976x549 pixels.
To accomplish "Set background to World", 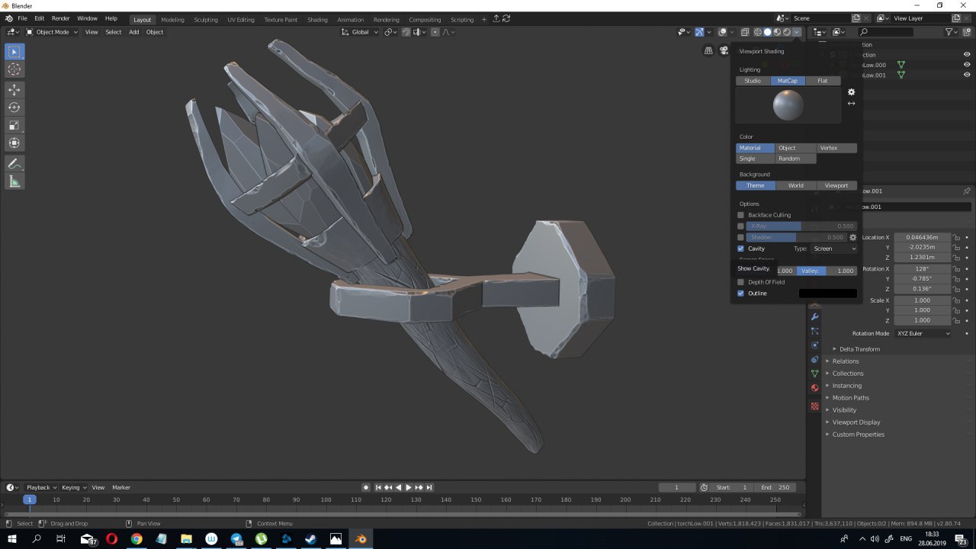I will [796, 185].
